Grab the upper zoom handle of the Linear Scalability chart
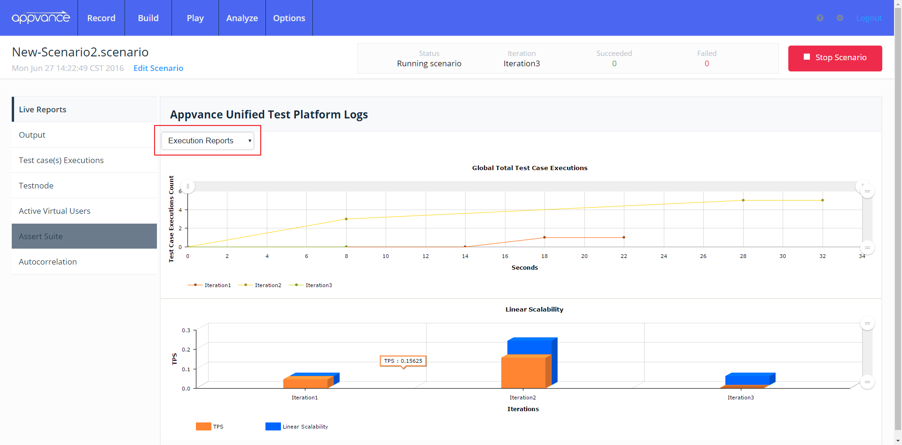The width and height of the screenshot is (902, 445). tap(867, 323)
